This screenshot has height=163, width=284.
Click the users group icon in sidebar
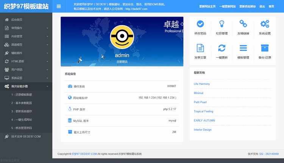pyautogui.click(x=7, y=69)
